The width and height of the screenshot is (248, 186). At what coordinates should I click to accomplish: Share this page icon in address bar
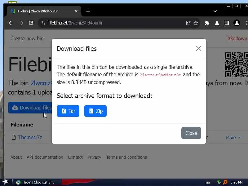point(188,23)
